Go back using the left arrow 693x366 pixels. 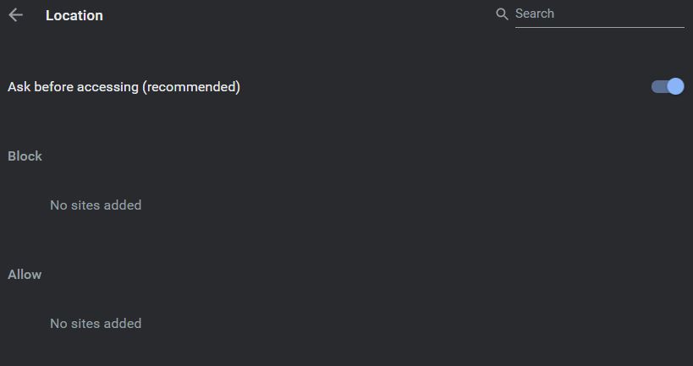(x=15, y=15)
